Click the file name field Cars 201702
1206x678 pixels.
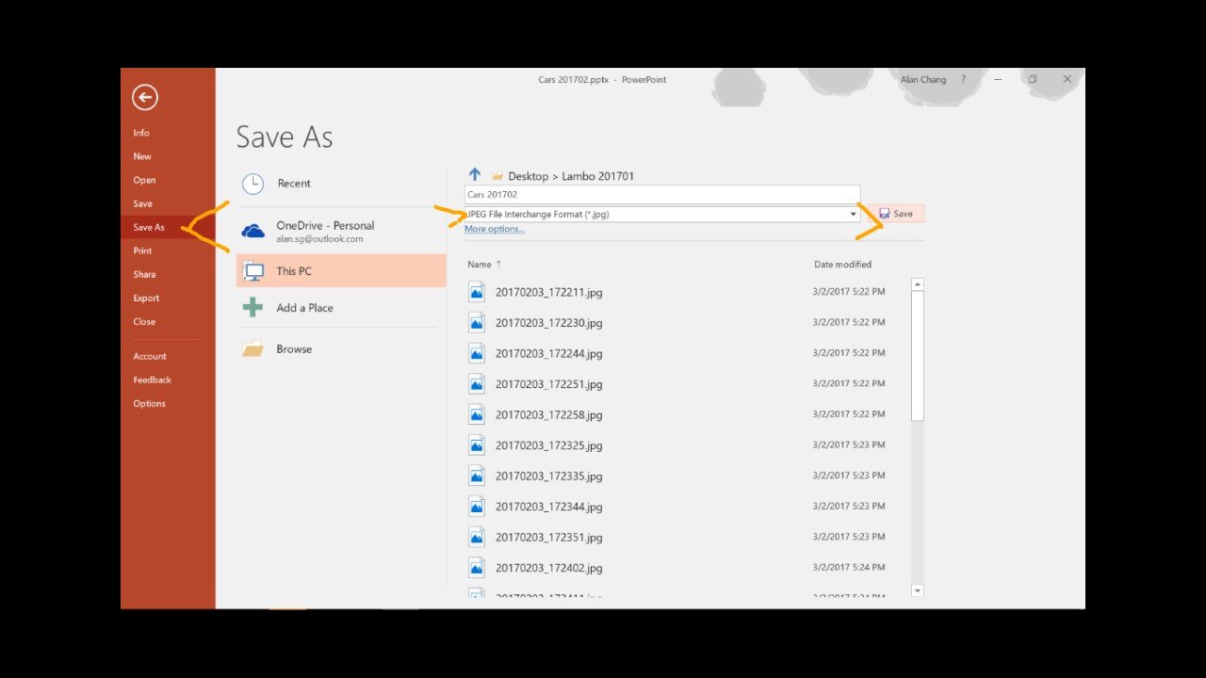(x=662, y=195)
